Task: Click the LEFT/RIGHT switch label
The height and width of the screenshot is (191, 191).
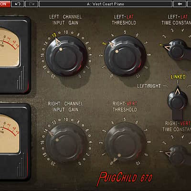Action: 149,86
